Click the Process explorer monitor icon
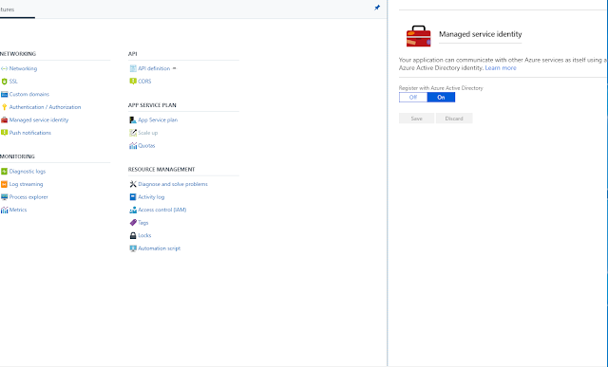Viewport: 608px width, 367px height. point(4,197)
